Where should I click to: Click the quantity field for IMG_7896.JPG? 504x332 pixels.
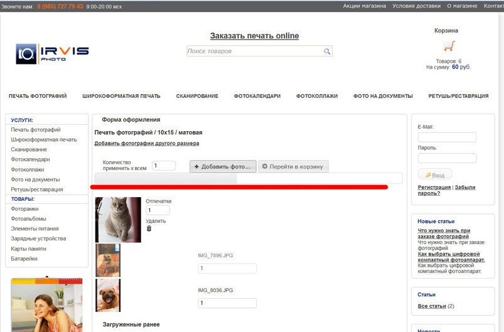(x=227, y=269)
